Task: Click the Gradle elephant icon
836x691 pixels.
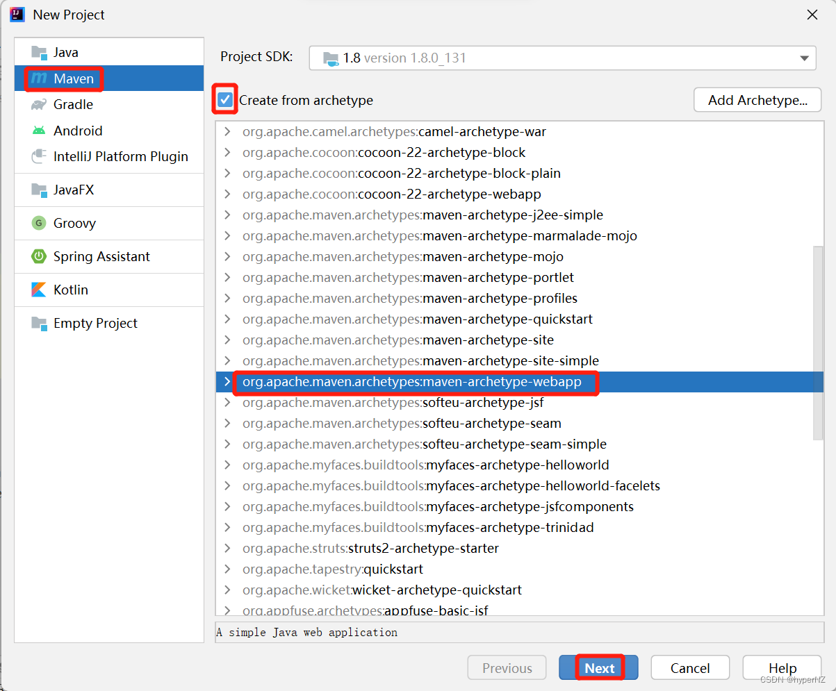Action: coord(39,104)
